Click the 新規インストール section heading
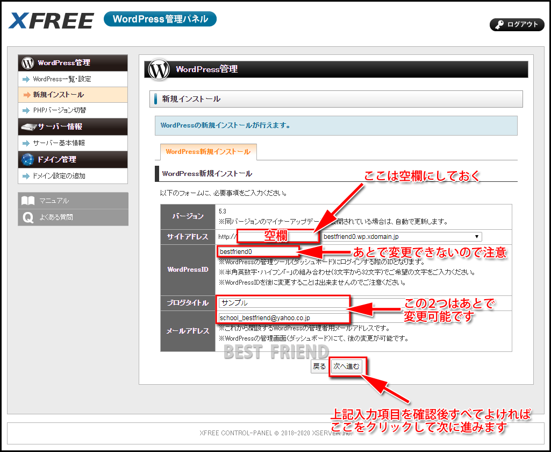The width and height of the screenshot is (551, 452). coord(336,99)
